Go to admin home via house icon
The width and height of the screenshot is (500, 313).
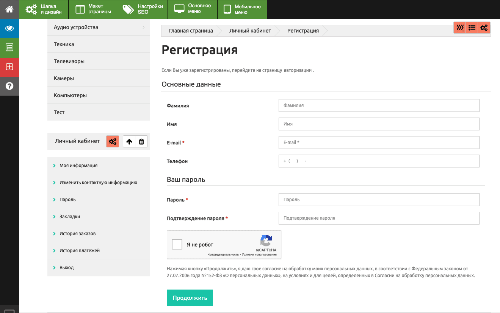tap(9, 9)
